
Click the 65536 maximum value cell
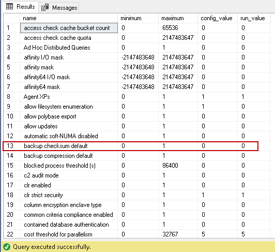coord(178,28)
